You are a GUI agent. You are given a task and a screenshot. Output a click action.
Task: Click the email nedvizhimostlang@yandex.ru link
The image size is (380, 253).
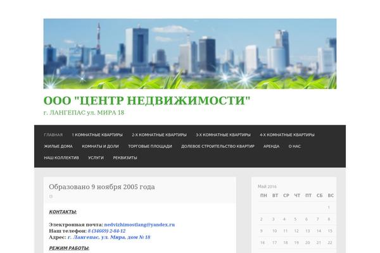[x=139, y=225]
